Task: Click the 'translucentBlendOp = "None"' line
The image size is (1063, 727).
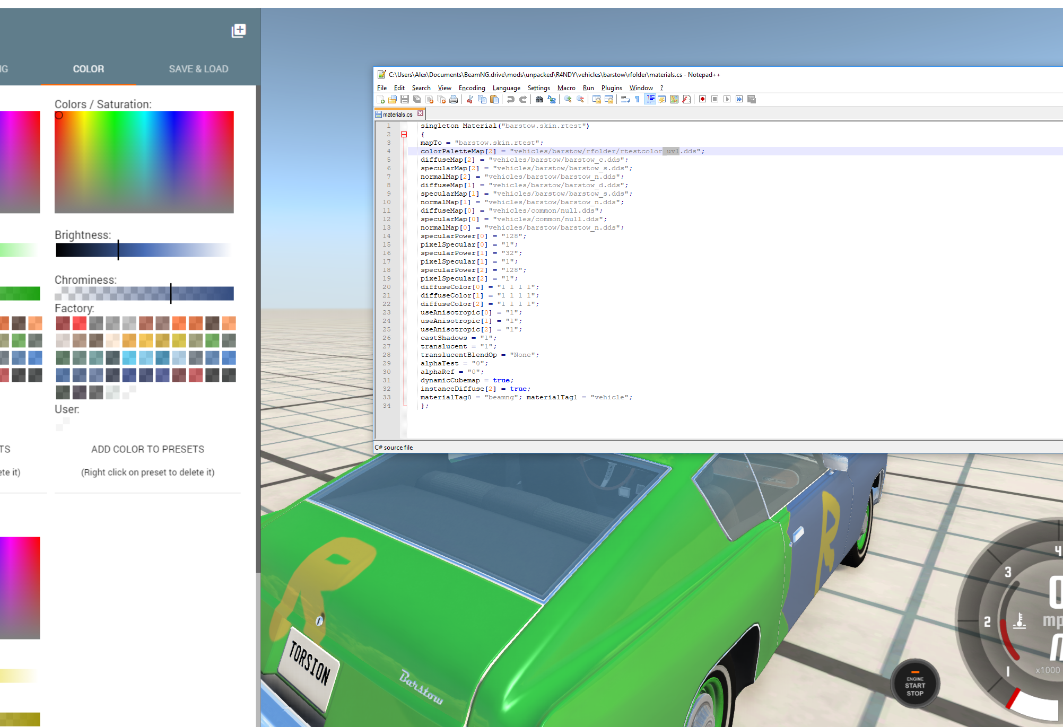Action: pos(480,355)
